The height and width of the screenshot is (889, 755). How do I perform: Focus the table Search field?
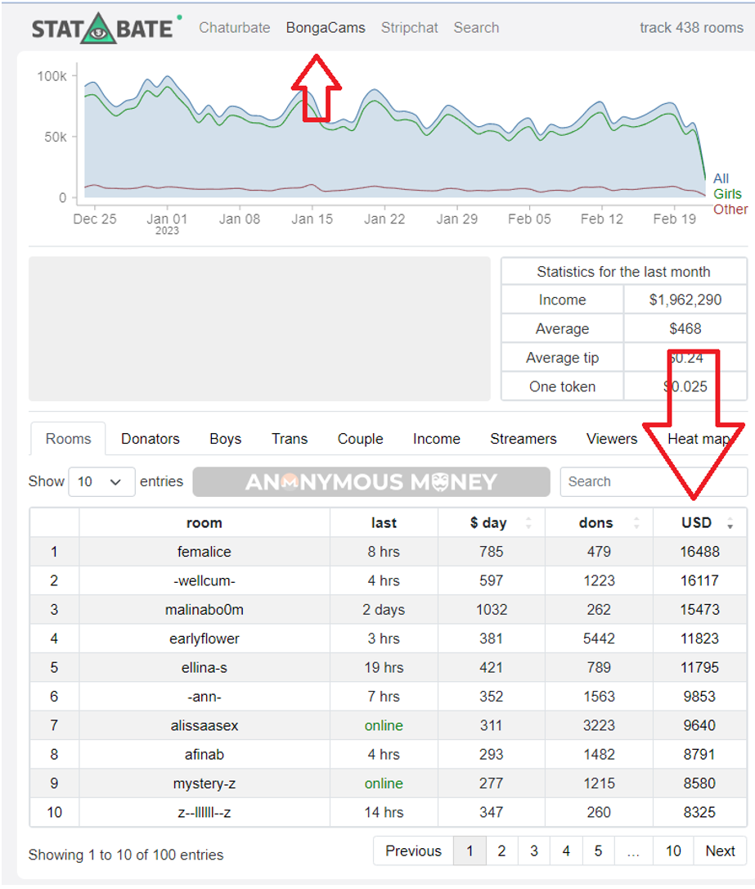tap(654, 482)
